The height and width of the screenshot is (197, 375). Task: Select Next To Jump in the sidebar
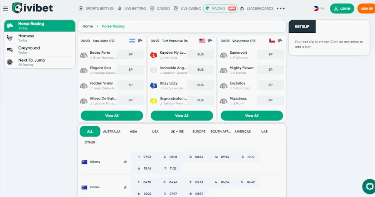tap(40, 62)
